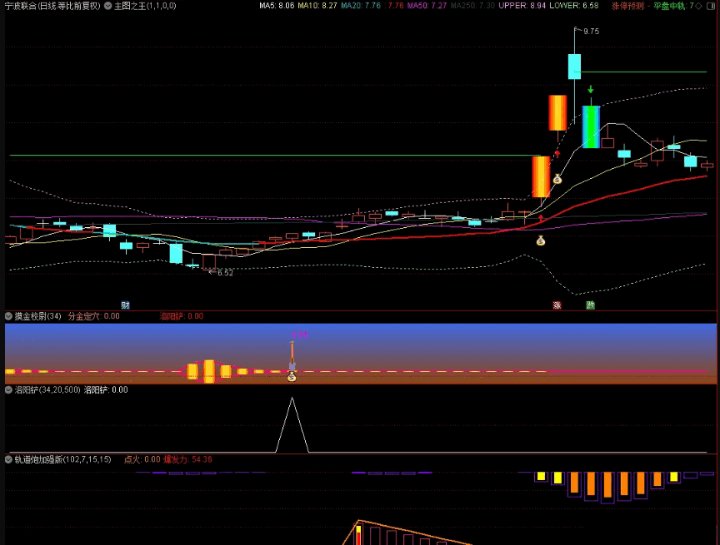Screen dimensions: 720x545
Task: Click the money bag below the red MA line
Action: pos(541,240)
